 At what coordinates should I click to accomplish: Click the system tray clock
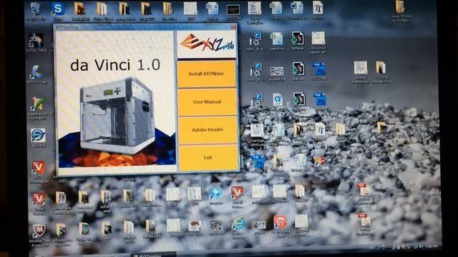[432, 247]
